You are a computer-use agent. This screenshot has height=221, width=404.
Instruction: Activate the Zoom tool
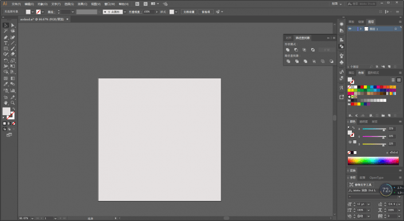tap(13, 103)
